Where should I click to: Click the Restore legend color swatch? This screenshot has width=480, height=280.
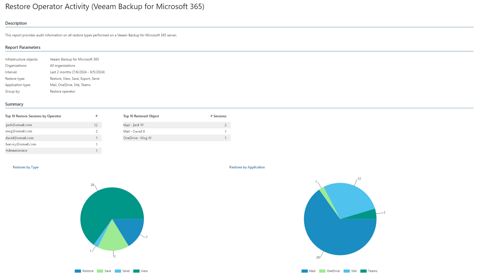(78, 271)
